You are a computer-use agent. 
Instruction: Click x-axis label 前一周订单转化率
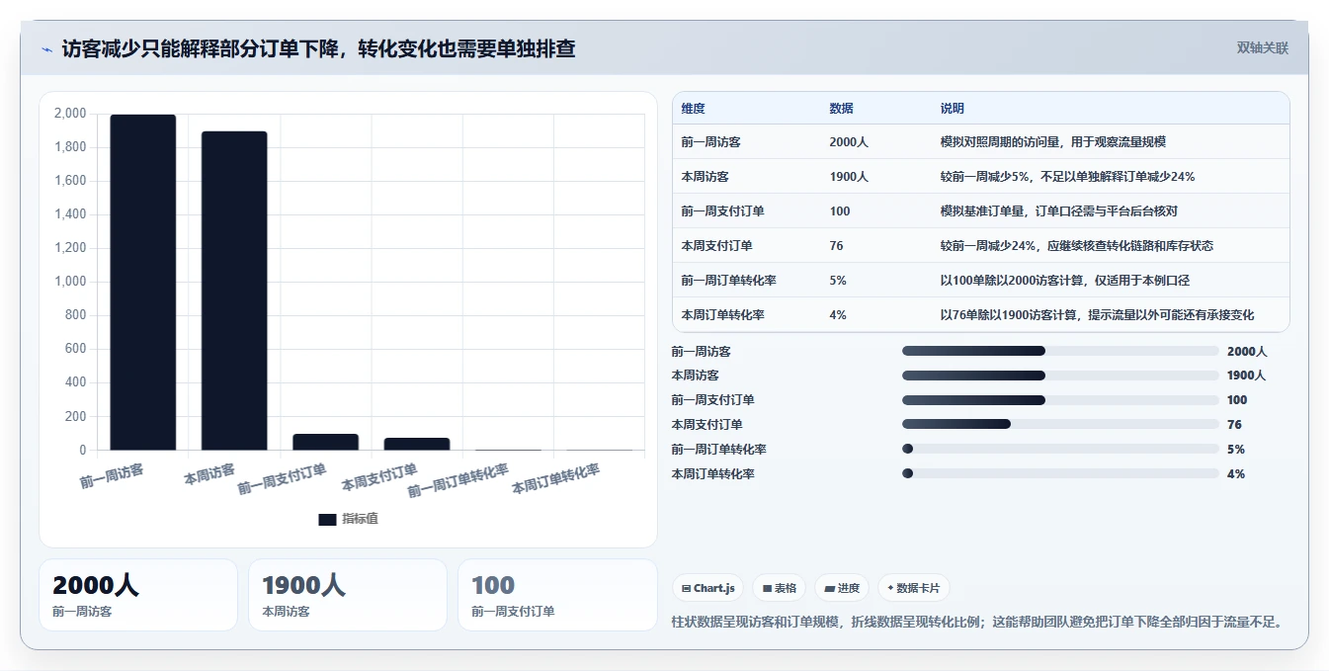point(457,480)
